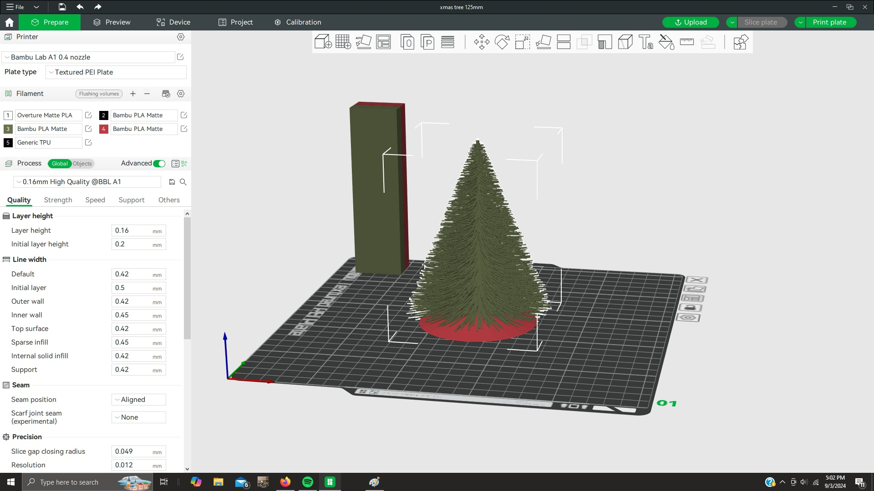Open the Textured PEI Plate type dropdown
The height and width of the screenshot is (491, 874).
click(x=116, y=72)
